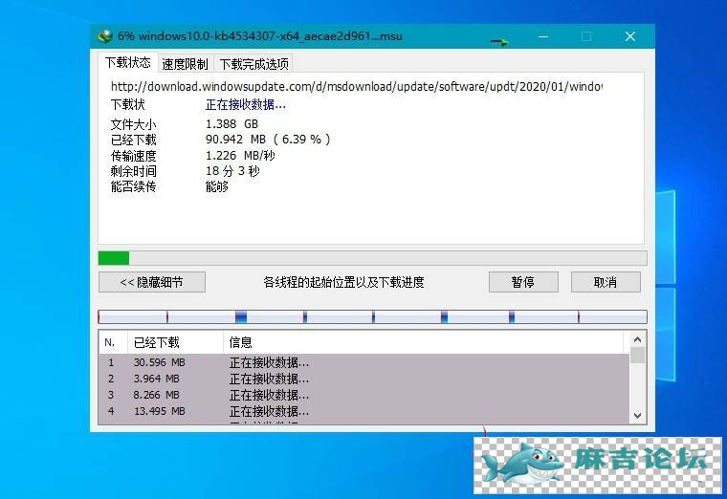This screenshot has height=499, width=727.
Task: Click the thread segments progress bar
Action: 372,317
